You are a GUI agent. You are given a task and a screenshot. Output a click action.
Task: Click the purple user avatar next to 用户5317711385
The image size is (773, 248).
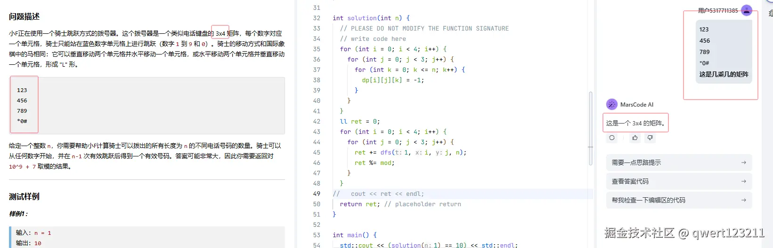pyautogui.click(x=746, y=10)
